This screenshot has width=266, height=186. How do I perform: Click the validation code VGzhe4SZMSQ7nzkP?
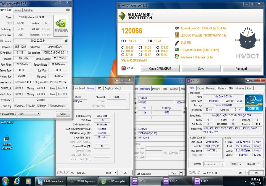tap(134, 60)
